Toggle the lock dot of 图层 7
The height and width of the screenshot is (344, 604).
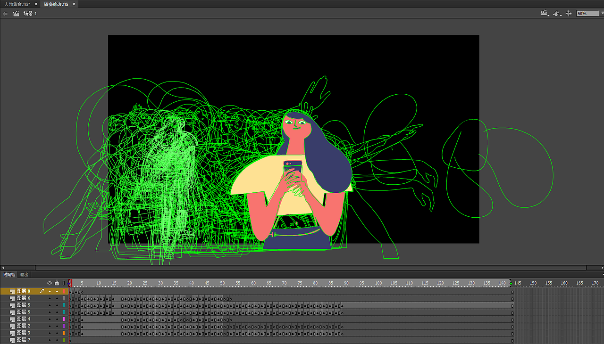coord(57,340)
